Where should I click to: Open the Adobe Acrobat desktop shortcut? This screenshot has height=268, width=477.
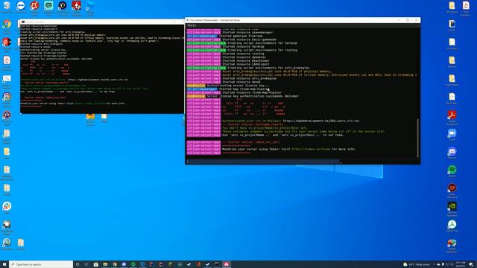pyautogui.click(x=452, y=115)
